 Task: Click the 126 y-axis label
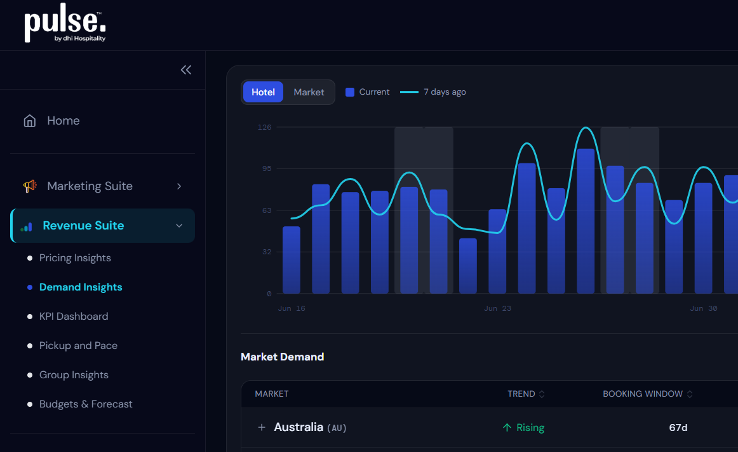(264, 127)
